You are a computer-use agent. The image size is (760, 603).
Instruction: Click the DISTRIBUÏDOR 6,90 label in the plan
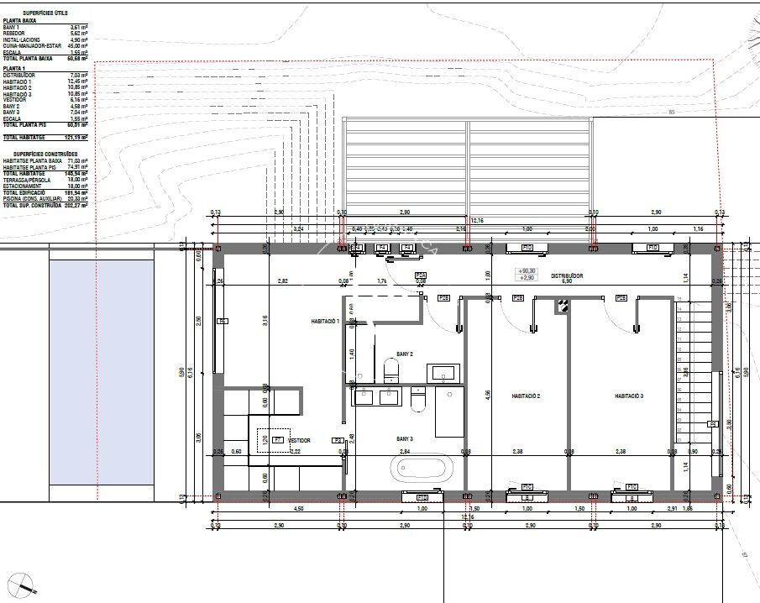coord(567,278)
